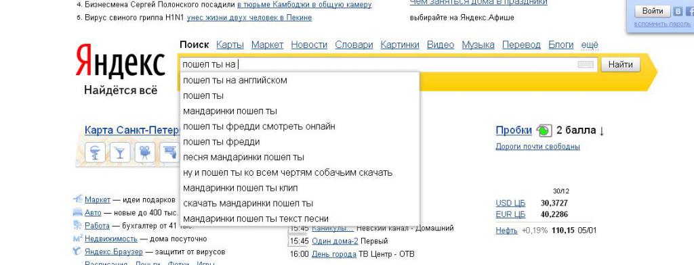The image size is (694, 265).
Task: Open the Картинки tab
Action: coord(400,45)
